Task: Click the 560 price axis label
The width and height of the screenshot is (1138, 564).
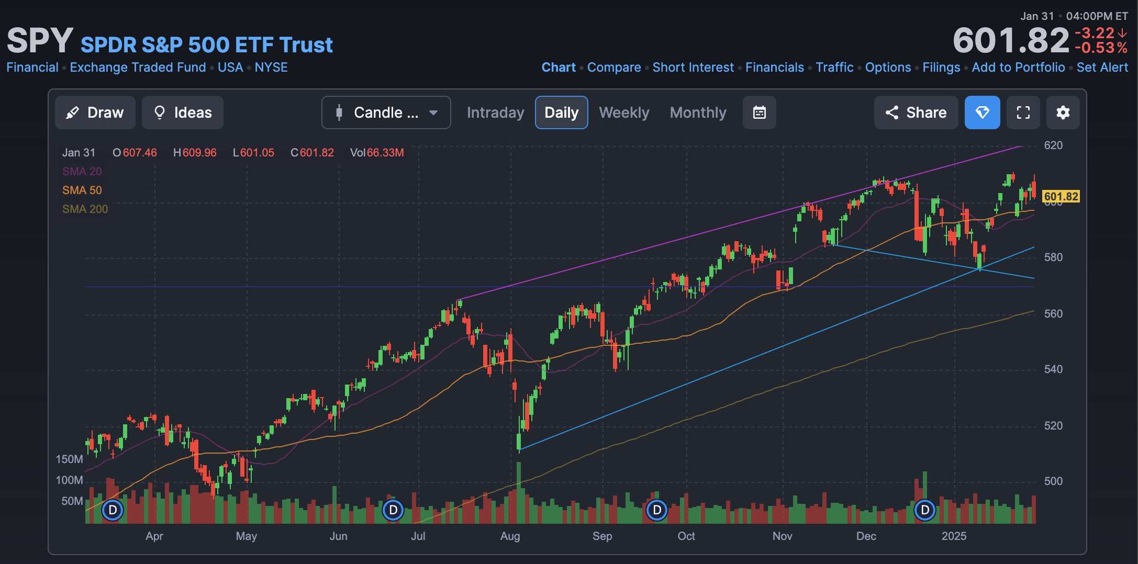Action: tap(1053, 314)
